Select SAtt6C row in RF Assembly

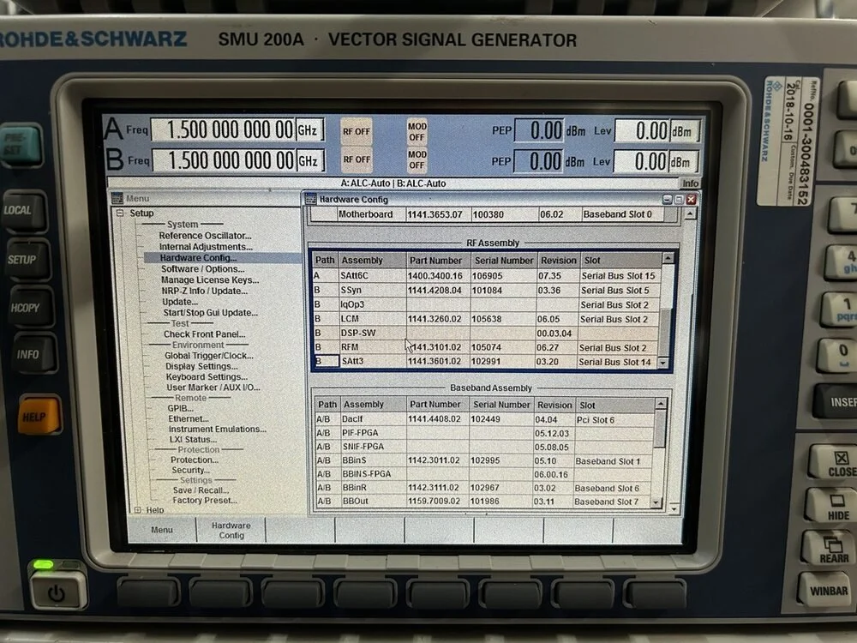(485, 275)
